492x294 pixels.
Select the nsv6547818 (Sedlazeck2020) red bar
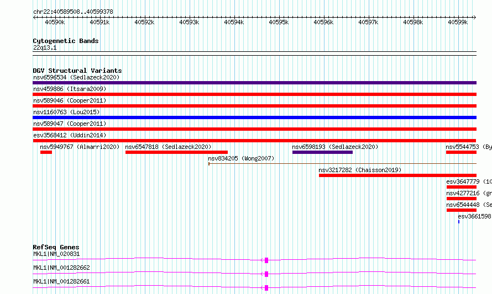pos(177,152)
